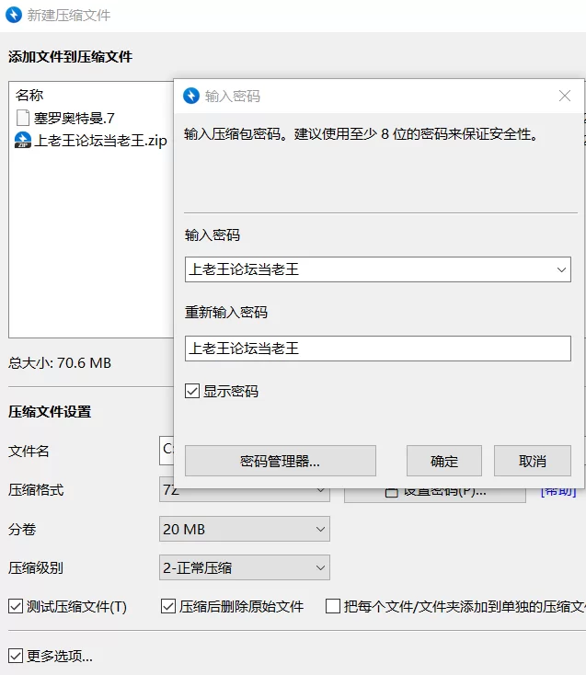Click the 取消 button
The image size is (586, 675).
(533, 461)
